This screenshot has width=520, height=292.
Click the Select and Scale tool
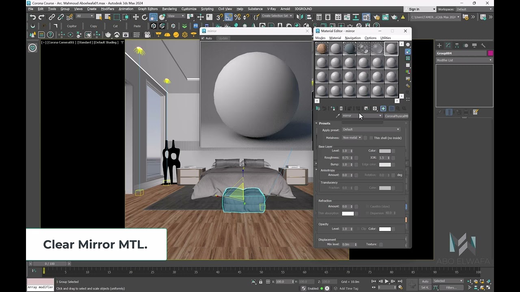tap(153, 17)
